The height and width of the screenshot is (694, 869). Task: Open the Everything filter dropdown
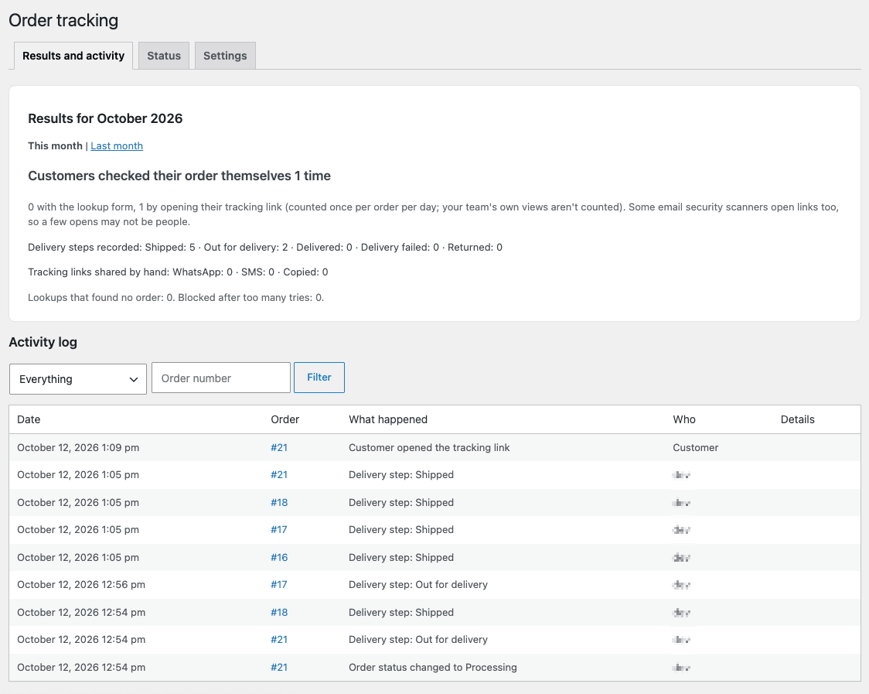tap(78, 379)
